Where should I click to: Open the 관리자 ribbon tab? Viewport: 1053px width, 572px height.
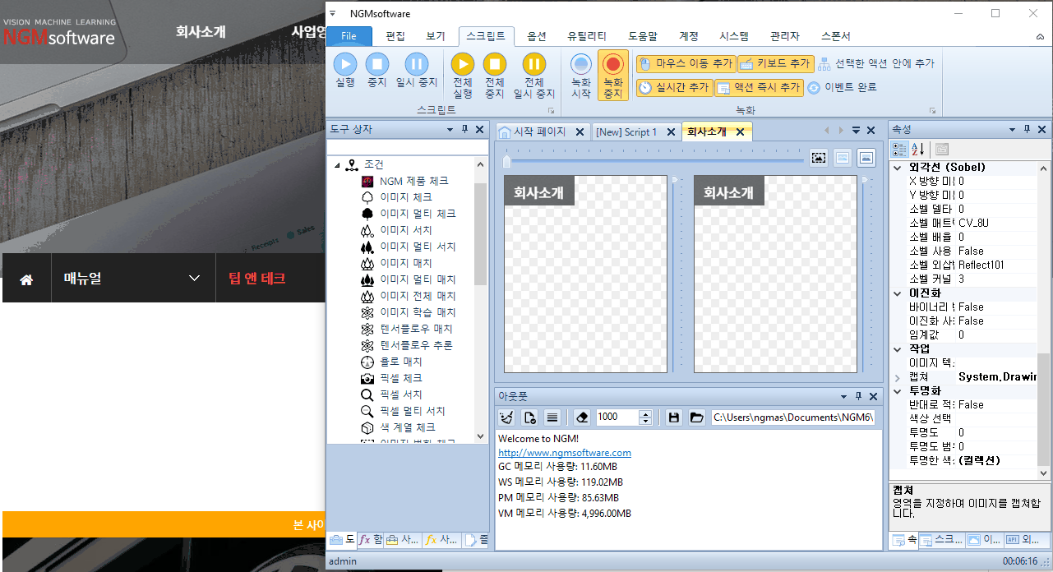pyautogui.click(x=785, y=36)
